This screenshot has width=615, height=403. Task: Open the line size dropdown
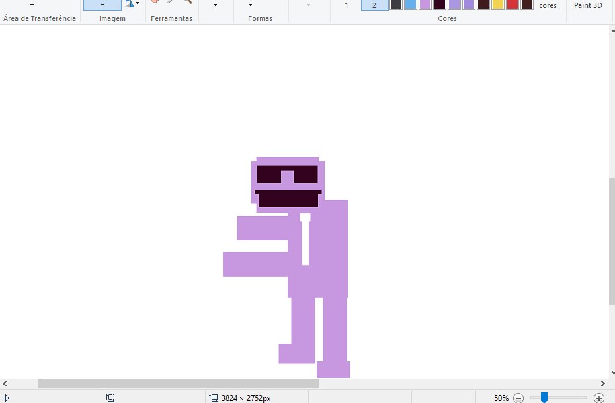(x=308, y=5)
